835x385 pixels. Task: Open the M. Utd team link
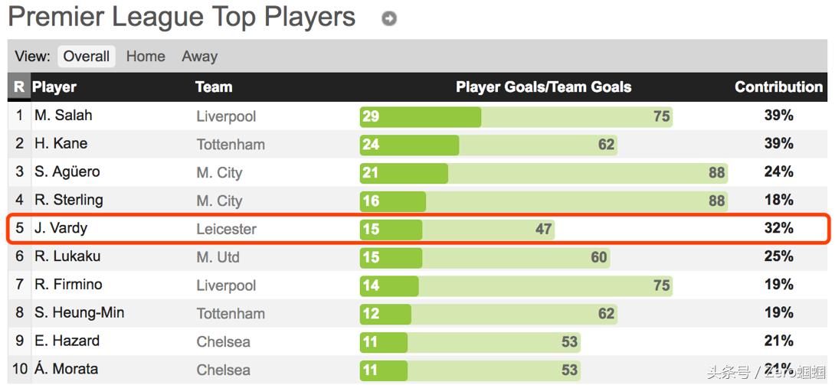coord(218,257)
